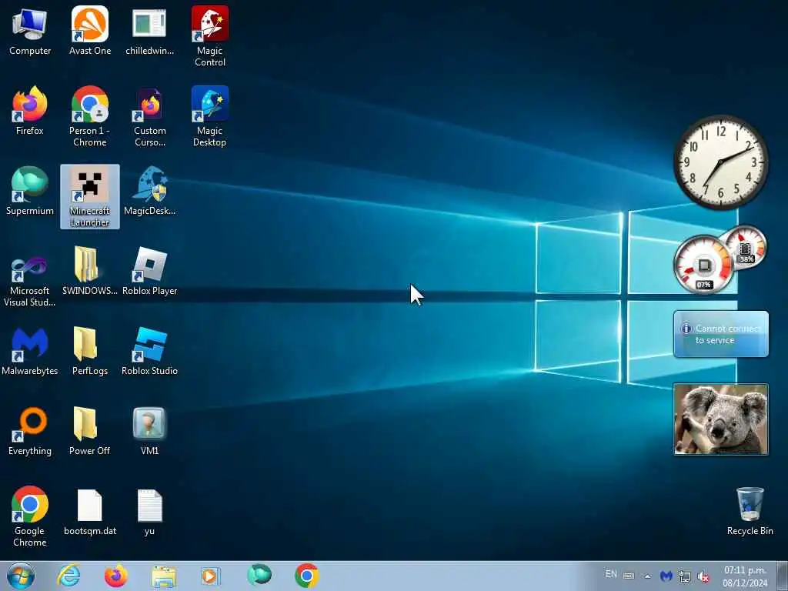The height and width of the screenshot is (591, 788).
Task: Click the Show desktop button
Action: click(782, 576)
